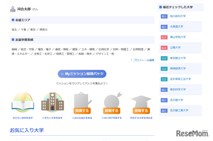Click the chevron before プロフィール編集
213x141 pixels.
click(x=131, y=60)
